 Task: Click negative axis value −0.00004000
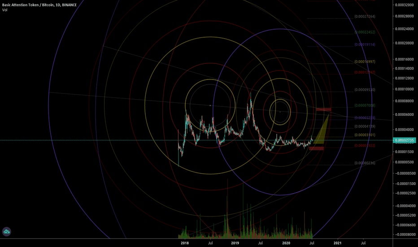(405, 206)
